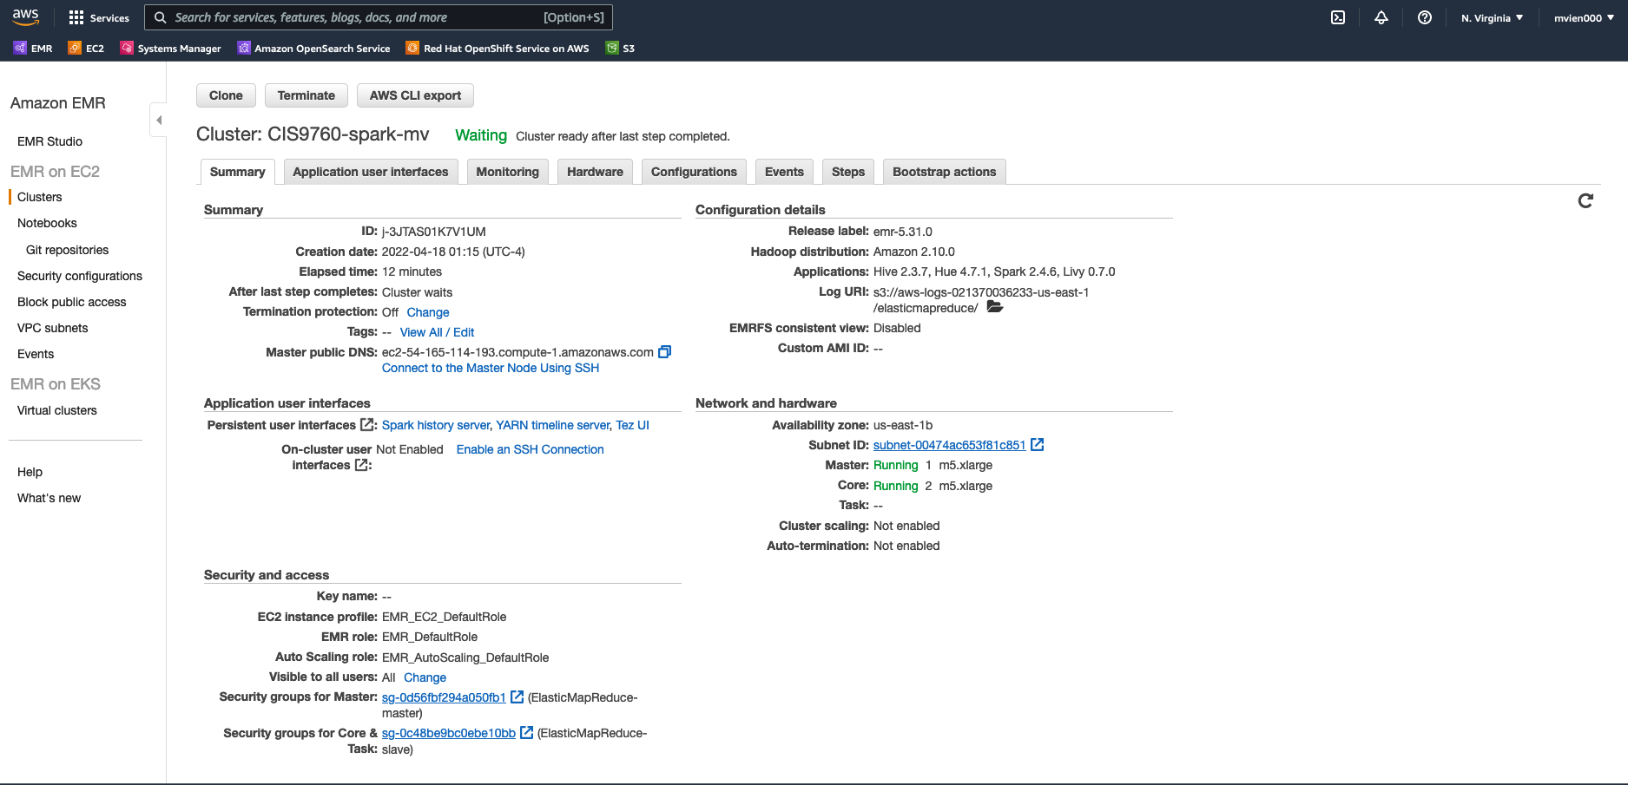Open Events in the sidebar
1628x785 pixels.
coord(36,354)
